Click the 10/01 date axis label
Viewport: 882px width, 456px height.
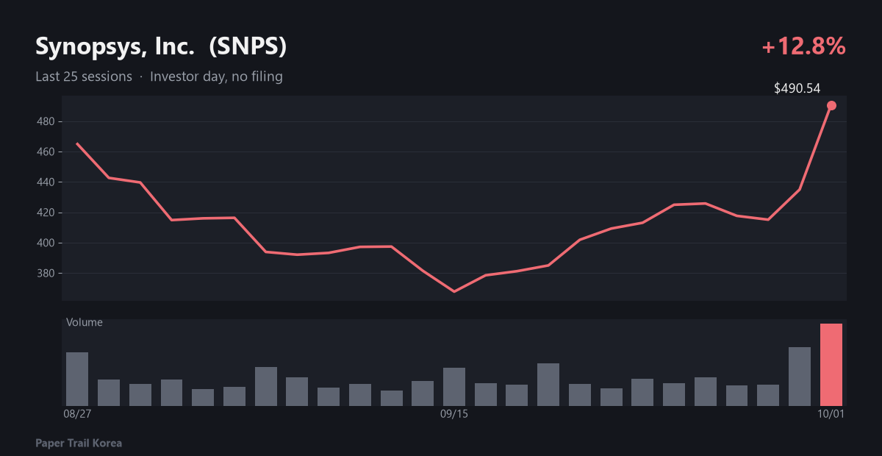[x=831, y=414]
